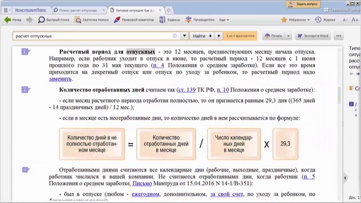This screenshot has width=361, height=203.
Task: Switch to the КонсультантПлюс home tab
Action: click(31, 10)
